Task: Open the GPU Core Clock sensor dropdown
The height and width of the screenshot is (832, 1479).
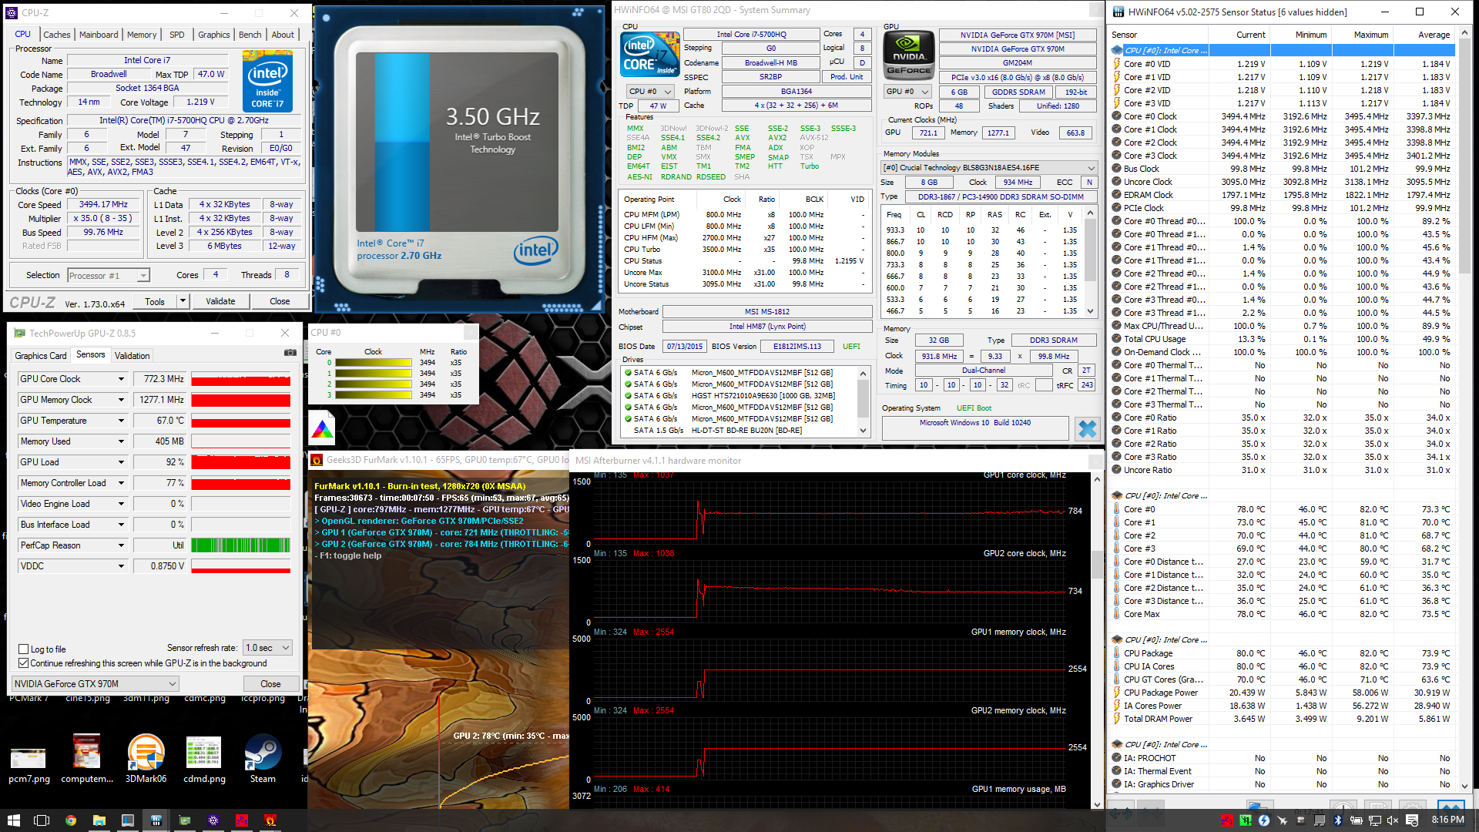Action: click(x=121, y=379)
